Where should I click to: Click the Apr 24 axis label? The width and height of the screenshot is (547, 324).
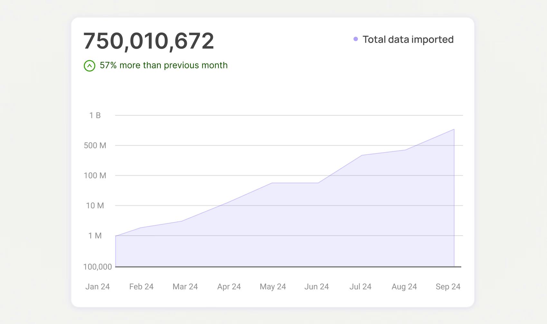pyautogui.click(x=229, y=286)
